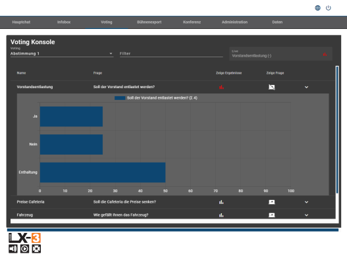Open the Administration tab
Viewport: 347px width, 254px height.
[234, 22]
